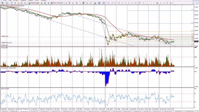
Task: Select the crosshair tool
Action: [x=143, y=3]
